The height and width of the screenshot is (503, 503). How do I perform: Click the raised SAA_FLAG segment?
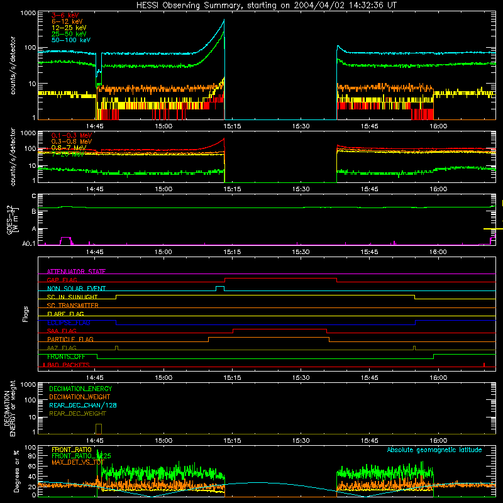[x=280, y=329]
